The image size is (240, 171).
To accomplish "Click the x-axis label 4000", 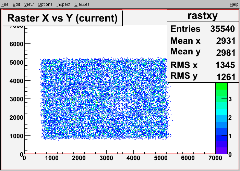I will point(133,158).
